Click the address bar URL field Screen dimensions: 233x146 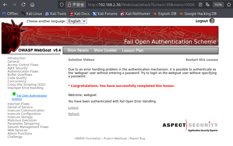click(x=141, y=5)
